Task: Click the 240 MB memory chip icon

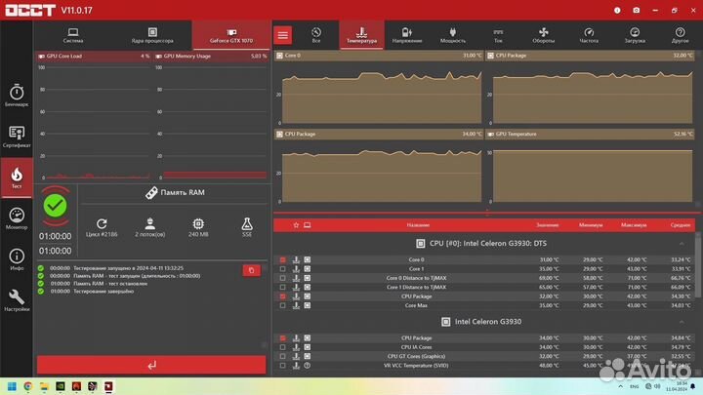Action: tap(198, 223)
